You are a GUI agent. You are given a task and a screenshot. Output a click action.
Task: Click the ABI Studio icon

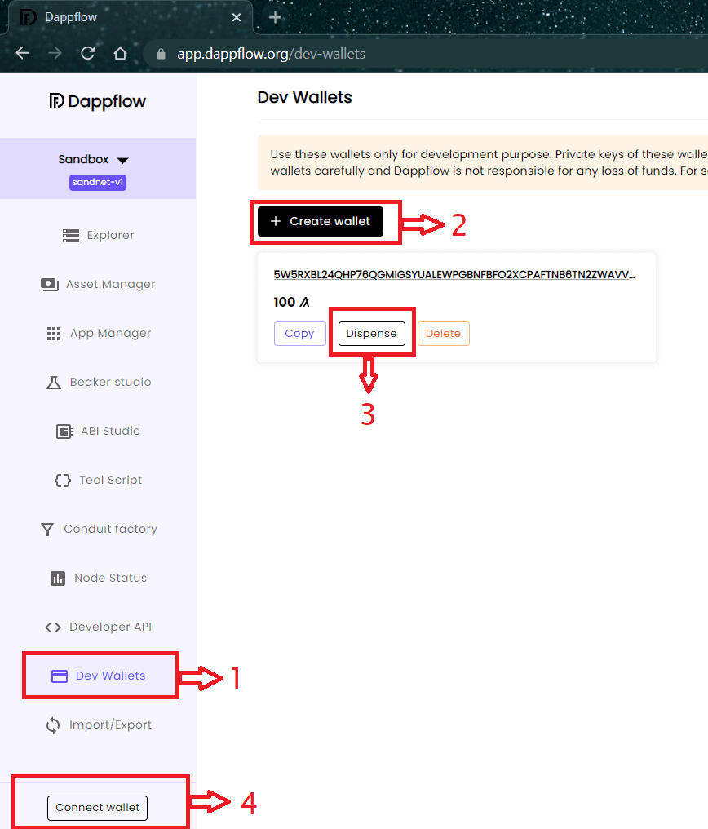pos(64,432)
